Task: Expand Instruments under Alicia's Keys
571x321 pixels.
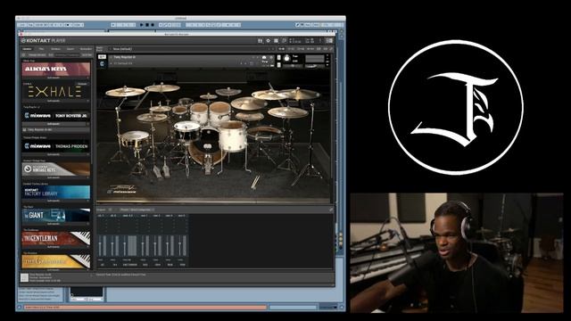Action: click(54, 78)
